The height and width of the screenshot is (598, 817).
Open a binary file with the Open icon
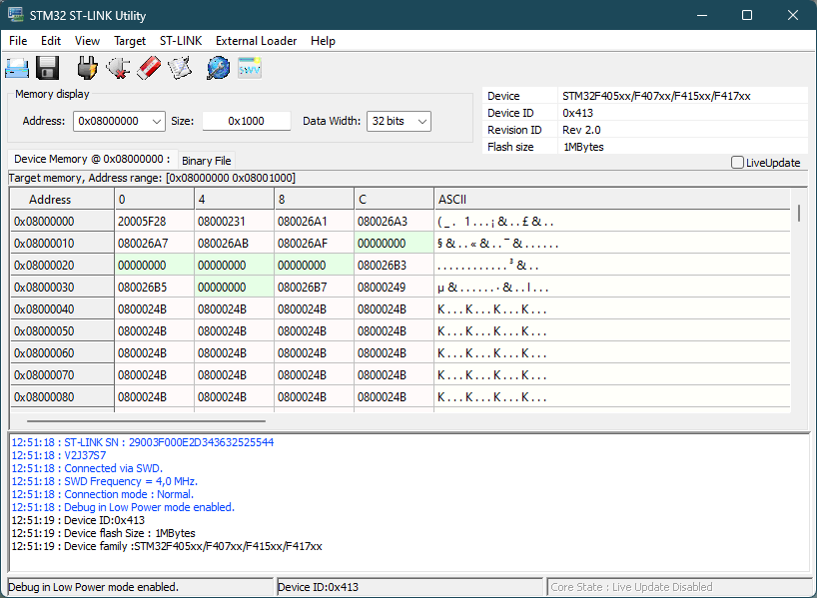[18, 67]
